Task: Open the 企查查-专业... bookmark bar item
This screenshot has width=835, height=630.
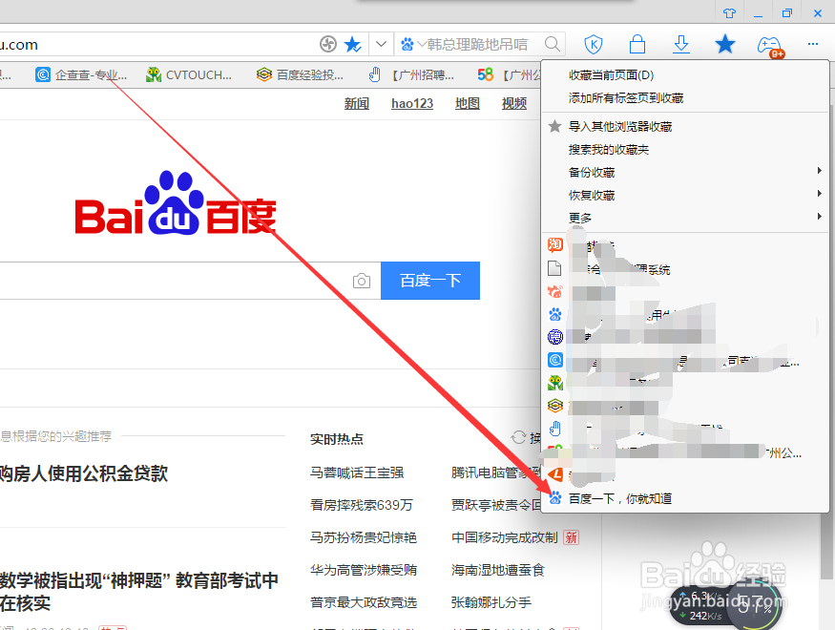Action: click(x=81, y=75)
